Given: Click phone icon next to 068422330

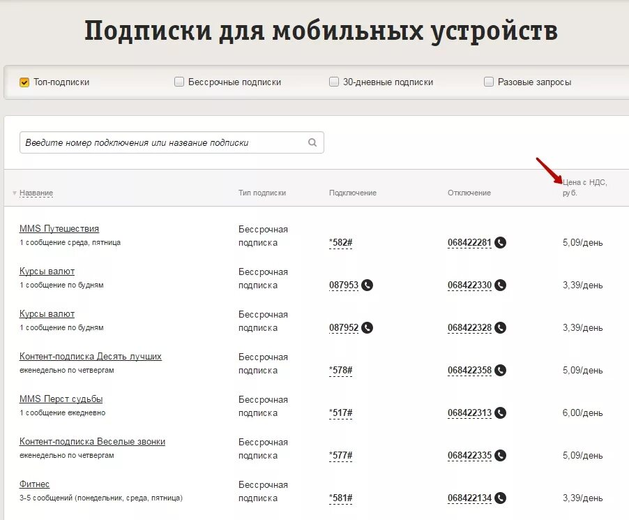Looking at the screenshot, I should tap(500, 285).
